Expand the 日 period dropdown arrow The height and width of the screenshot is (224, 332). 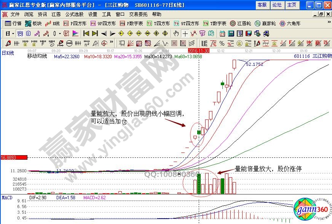coord(13,33)
